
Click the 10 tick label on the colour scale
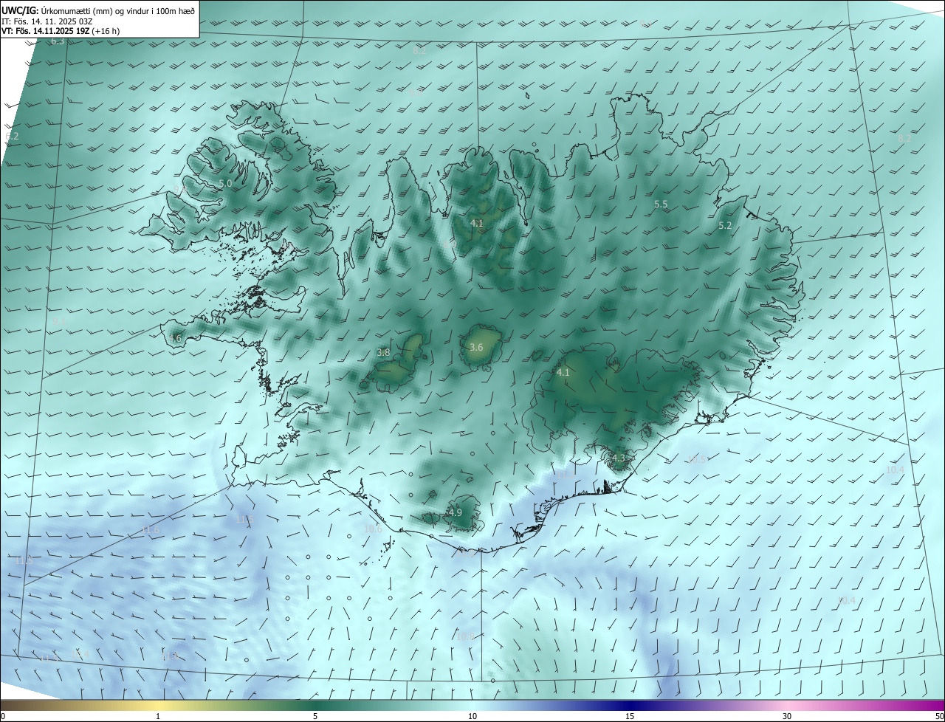point(472,716)
